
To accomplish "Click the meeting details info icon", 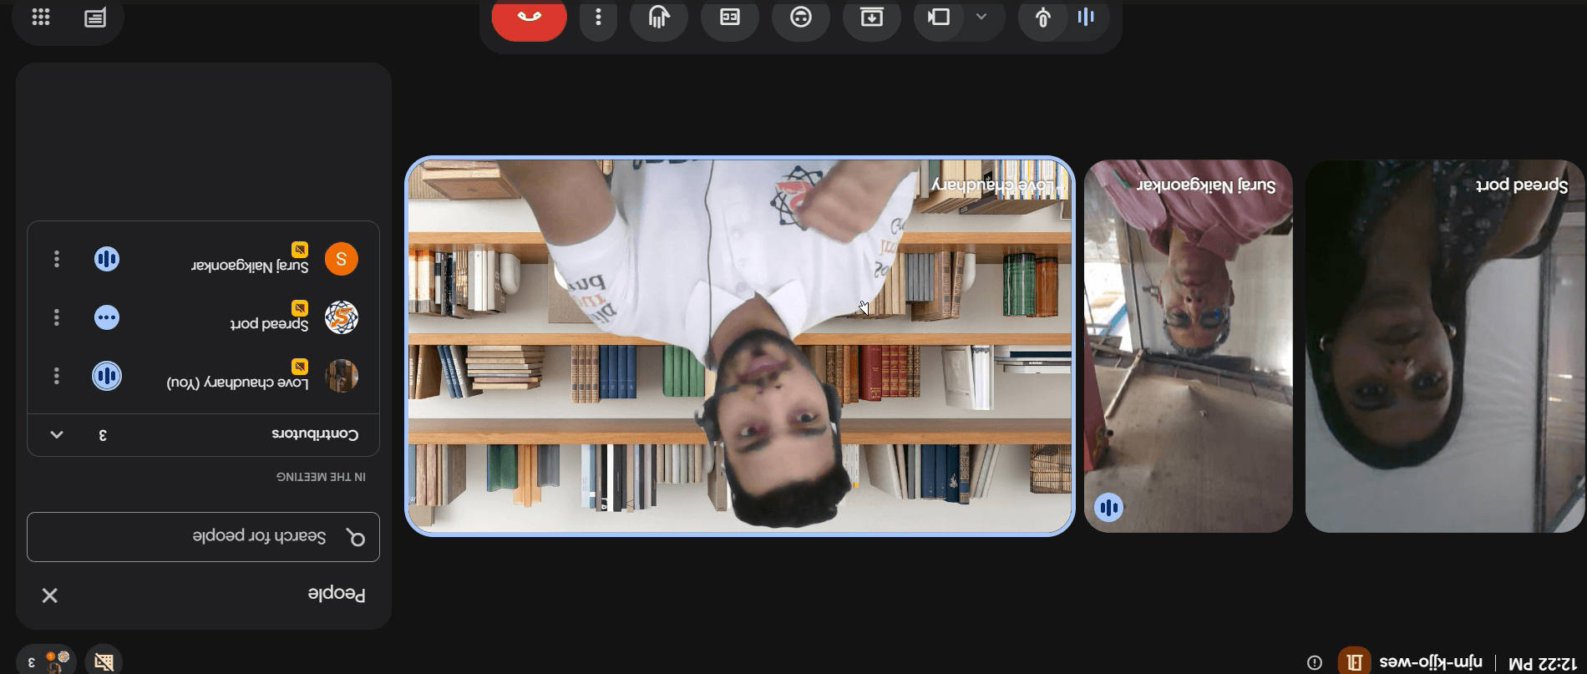I will 1315,662.
